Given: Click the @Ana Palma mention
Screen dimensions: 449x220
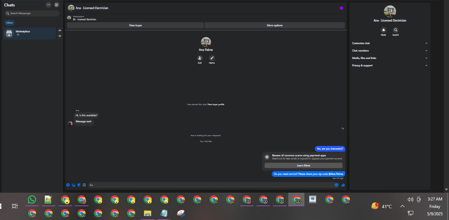Looking at the screenshot, I should (x=336, y=174).
